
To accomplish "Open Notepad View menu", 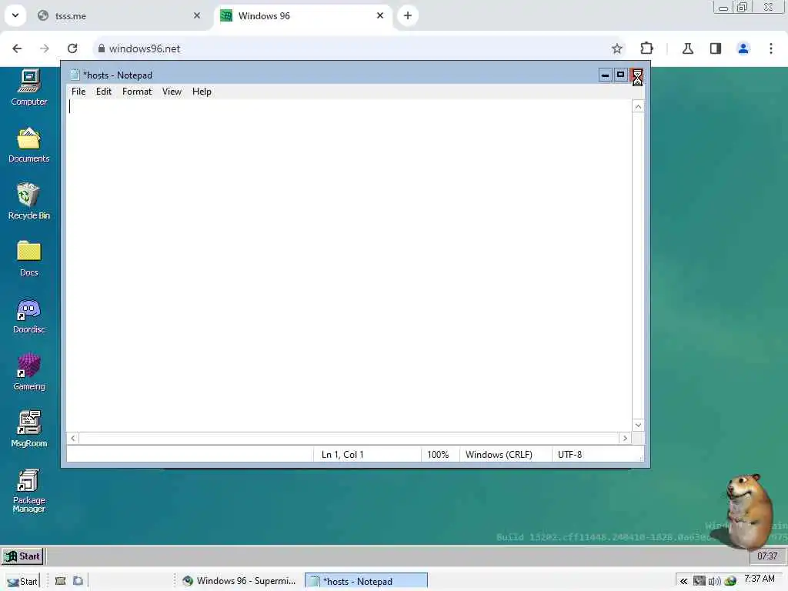I will pos(172,92).
